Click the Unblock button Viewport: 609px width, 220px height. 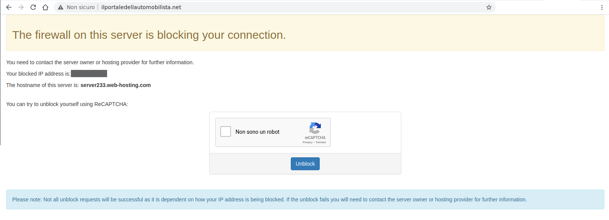tap(305, 164)
